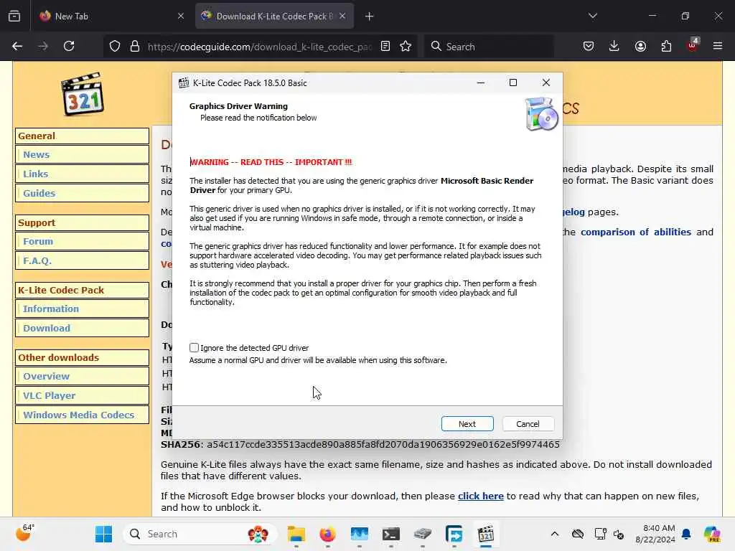Open the K-Lite 321 installer taskbar icon
735x551 pixels.
click(x=486, y=534)
